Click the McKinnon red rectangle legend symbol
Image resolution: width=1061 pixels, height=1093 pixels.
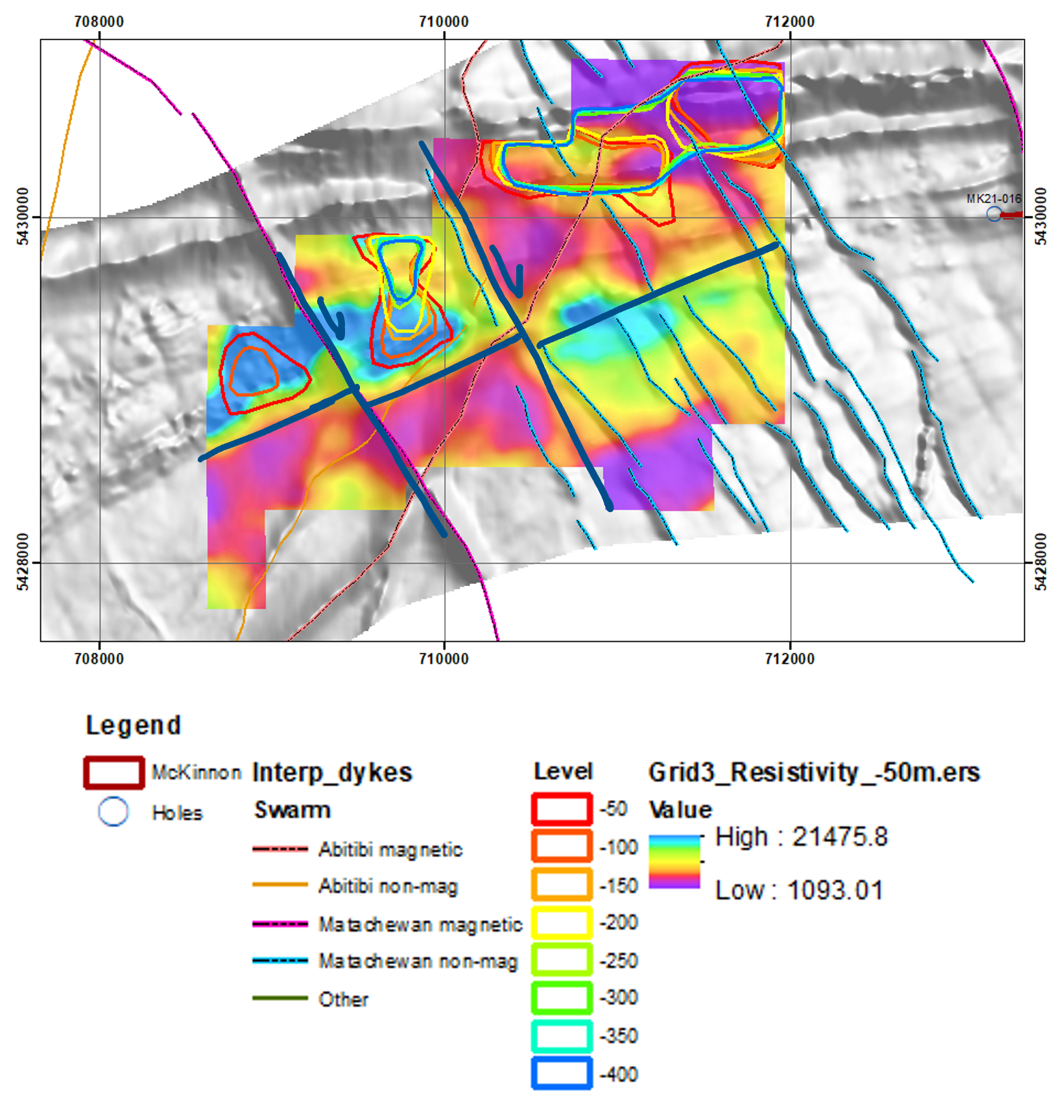click(113, 773)
